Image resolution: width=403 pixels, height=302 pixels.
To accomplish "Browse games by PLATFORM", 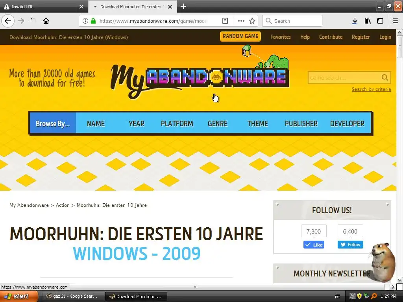I will (177, 123).
